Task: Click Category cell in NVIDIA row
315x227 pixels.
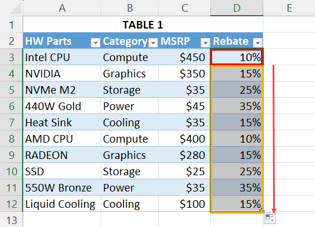Action: point(130,73)
